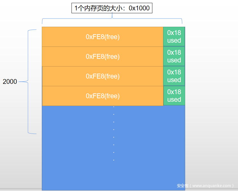Select the second orange 0xFE8(free) block

click(x=103, y=57)
